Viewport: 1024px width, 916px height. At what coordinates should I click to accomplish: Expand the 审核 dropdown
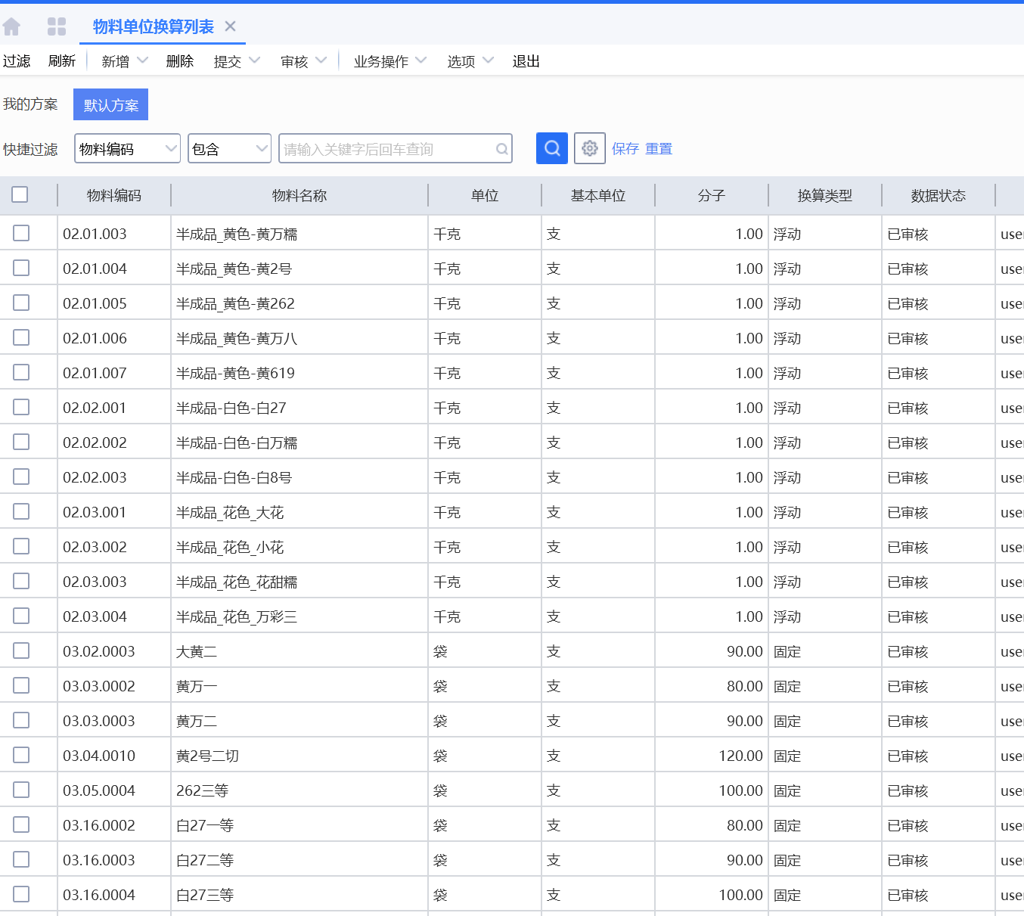pyautogui.click(x=303, y=61)
